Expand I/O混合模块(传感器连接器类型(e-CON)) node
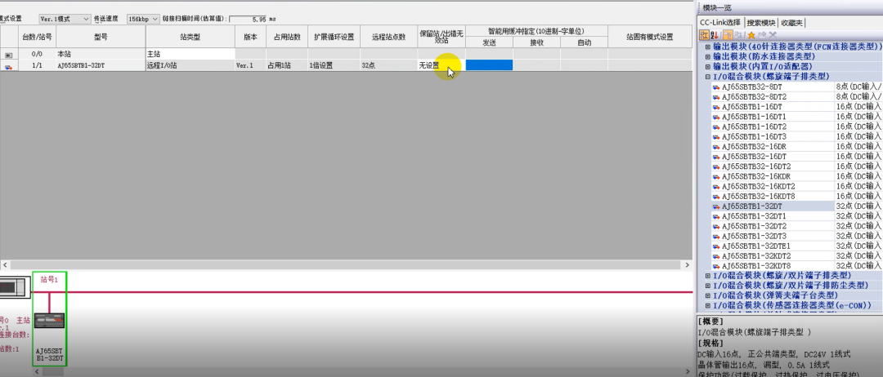Screen dimensions: 883x377 708,306
